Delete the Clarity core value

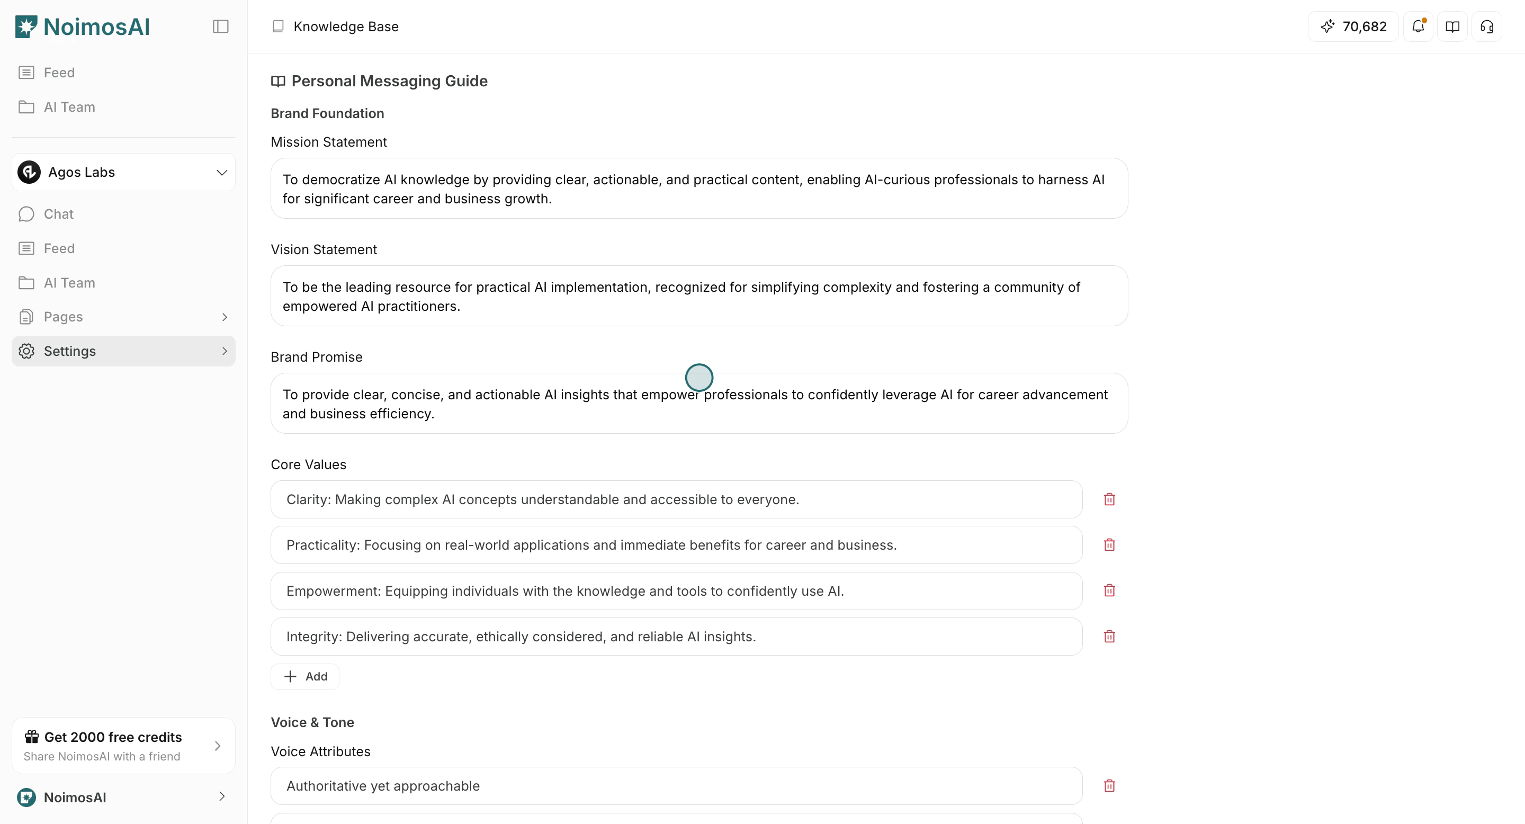1109,499
